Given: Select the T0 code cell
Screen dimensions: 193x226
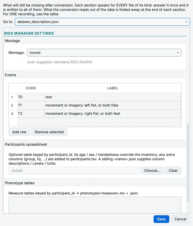Looking at the screenshot, I should click(31, 97).
